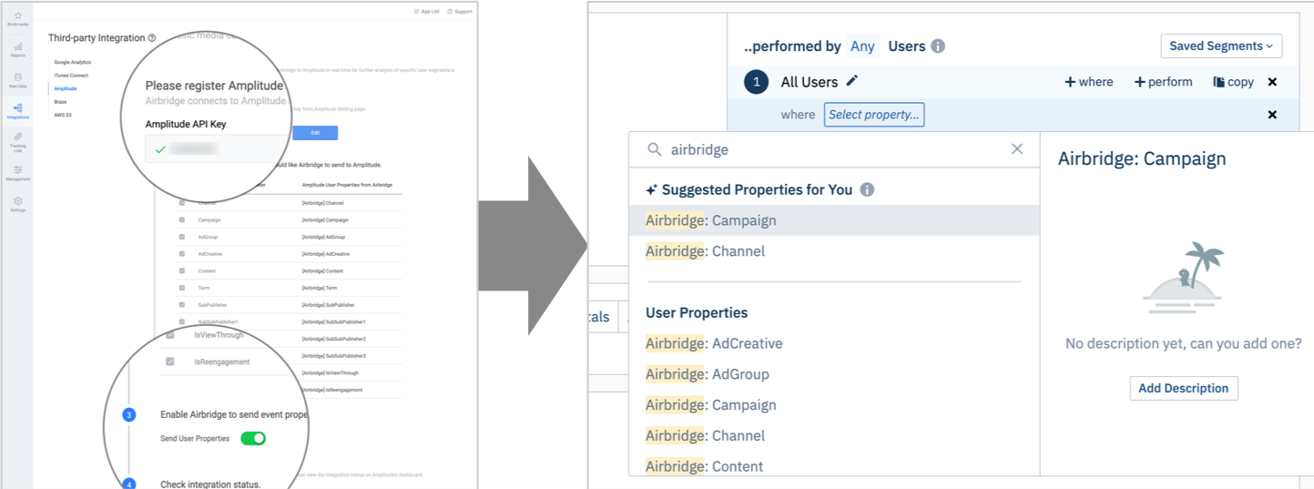Open the Management sidebar icon

click(17, 173)
